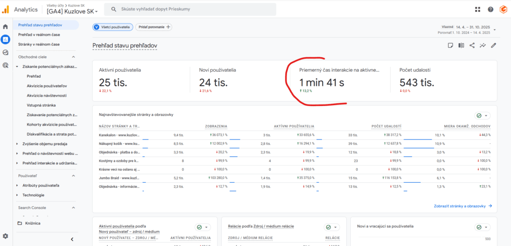Image resolution: width=511 pixels, height=246 pixels.
Task: Click the account avatar icon
Action: (x=503, y=9)
